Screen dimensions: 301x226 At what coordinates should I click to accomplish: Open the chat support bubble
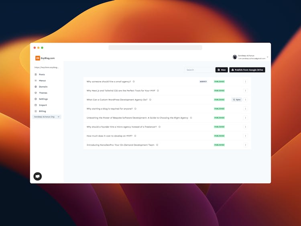[38, 176]
